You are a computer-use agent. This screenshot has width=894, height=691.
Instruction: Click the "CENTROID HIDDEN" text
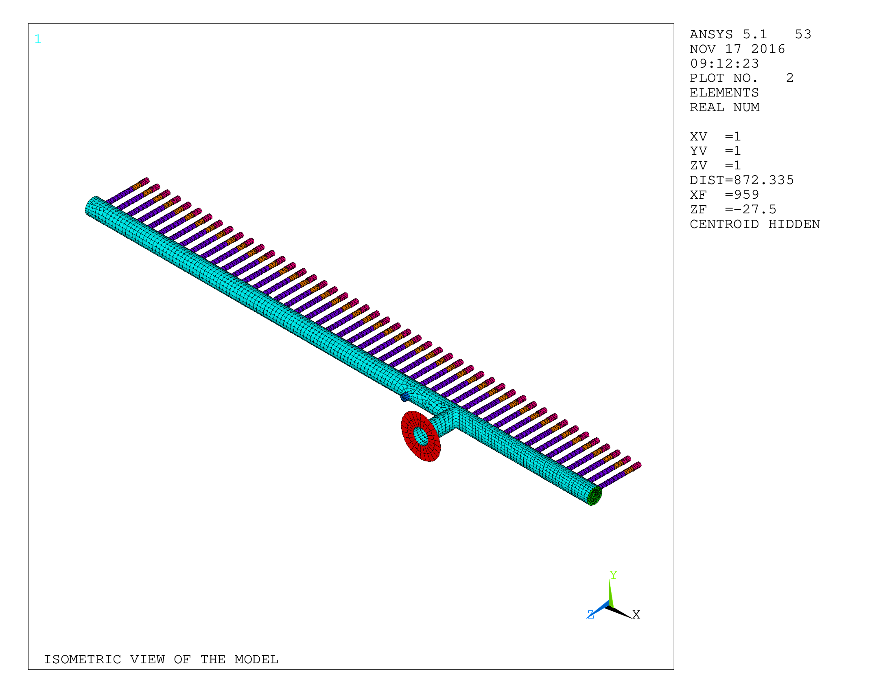(755, 224)
